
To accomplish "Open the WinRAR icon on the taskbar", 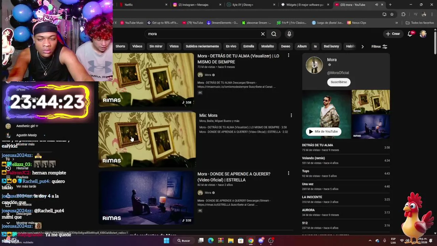I will click(x=221, y=241).
